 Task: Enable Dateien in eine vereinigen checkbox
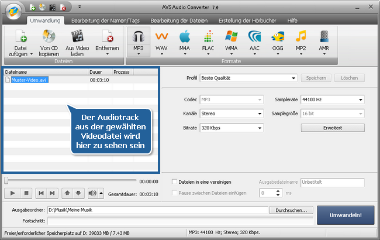pyautogui.click(x=174, y=182)
